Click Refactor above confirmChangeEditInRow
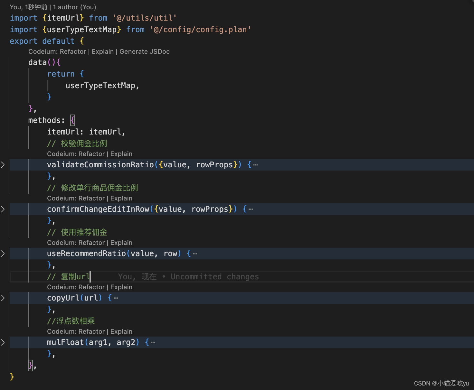 point(91,198)
